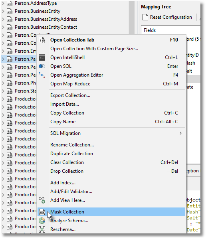Select the Person.BusinessEntityAddress collection
Screen dimensions: 206x239
(46, 19)
